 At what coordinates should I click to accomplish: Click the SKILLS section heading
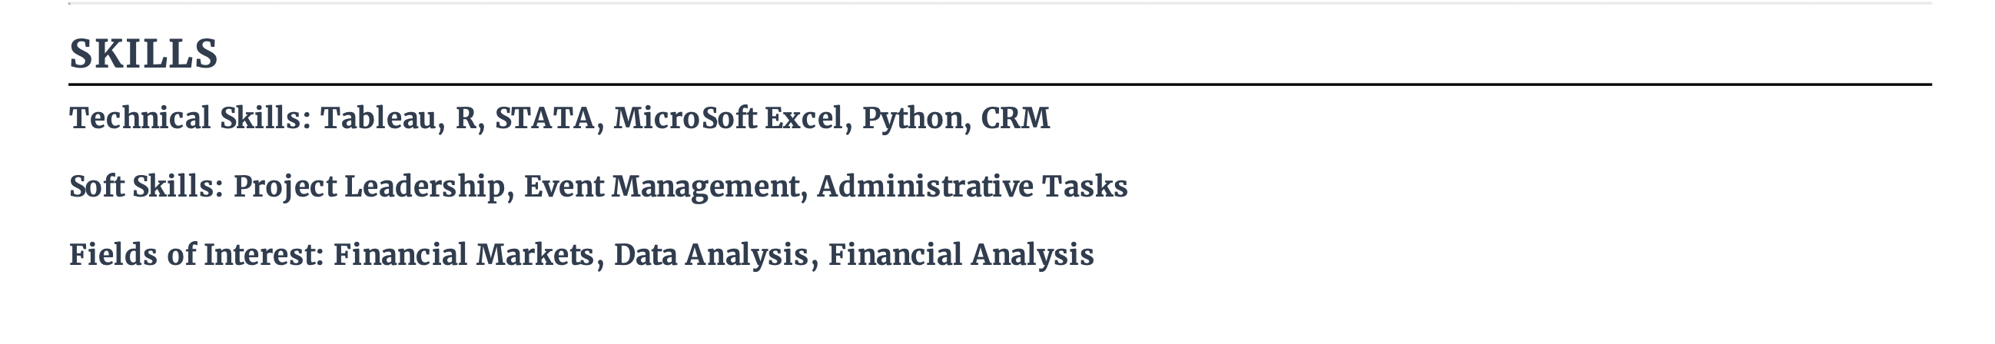click(143, 54)
